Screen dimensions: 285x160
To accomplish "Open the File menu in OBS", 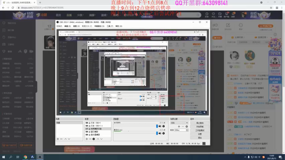I will click(x=59, y=26).
